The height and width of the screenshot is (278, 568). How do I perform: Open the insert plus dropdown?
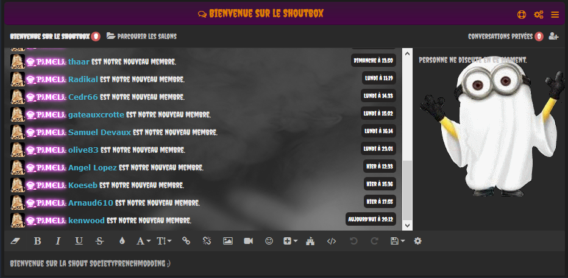pyautogui.click(x=290, y=241)
